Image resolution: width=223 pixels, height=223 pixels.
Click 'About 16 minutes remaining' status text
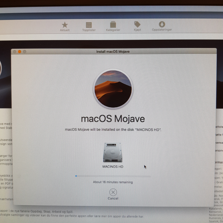coord(113,182)
